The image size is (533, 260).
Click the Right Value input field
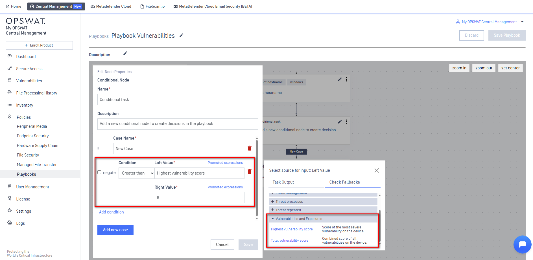tap(199, 198)
